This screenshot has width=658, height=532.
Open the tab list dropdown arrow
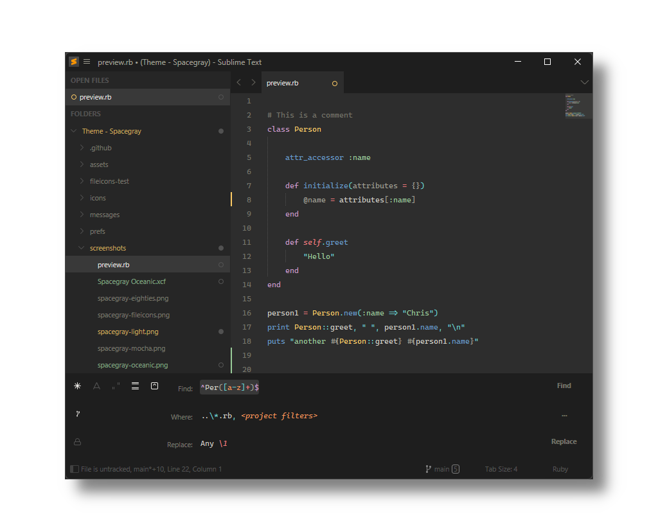tap(584, 83)
